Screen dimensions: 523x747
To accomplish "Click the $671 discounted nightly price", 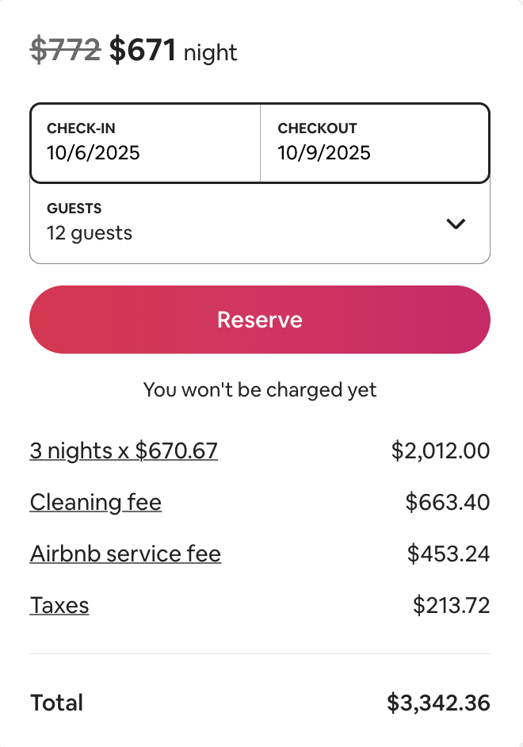I will (x=142, y=51).
